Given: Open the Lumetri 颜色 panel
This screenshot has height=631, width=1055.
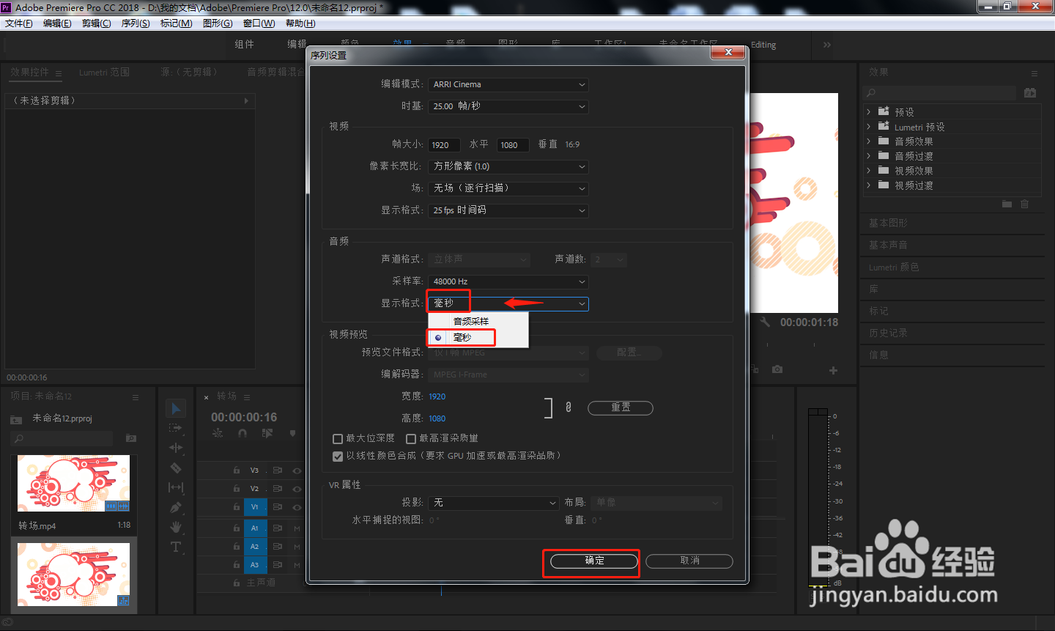Looking at the screenshot, I should [x=894, y=267].
